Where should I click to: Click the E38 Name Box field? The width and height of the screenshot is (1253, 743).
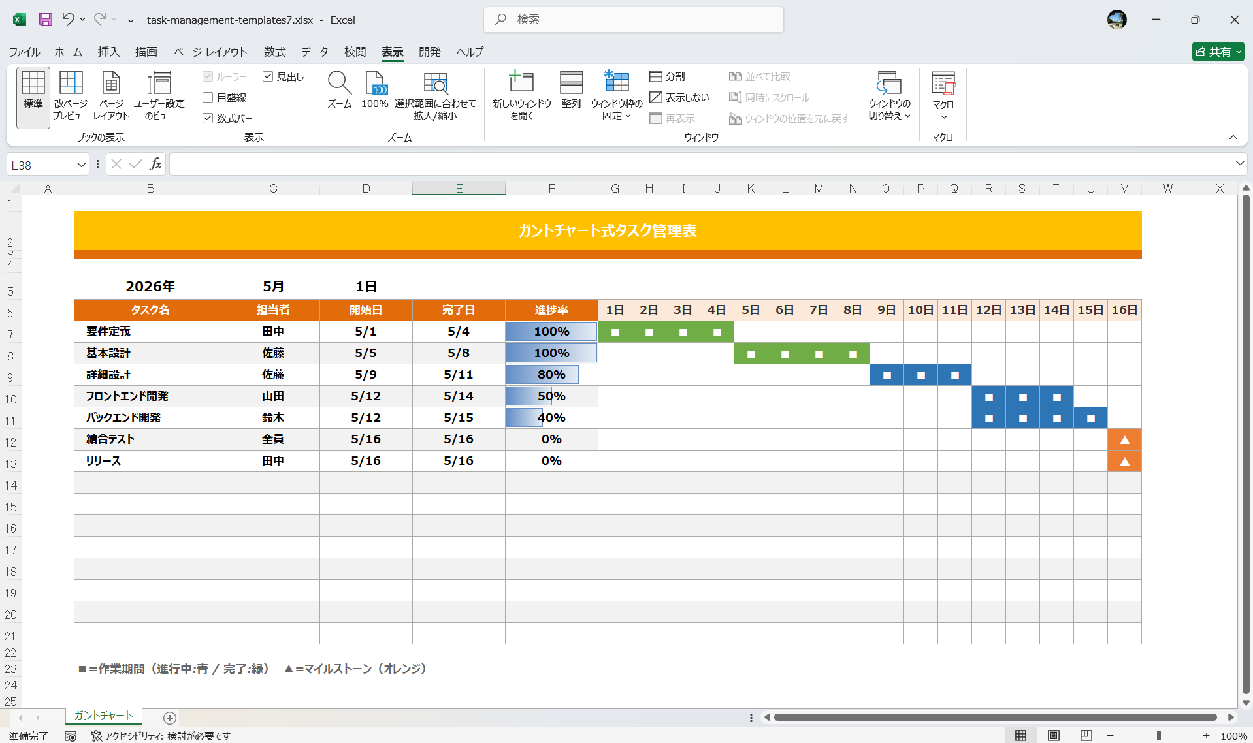pyautogui.click(x=41, y=165)
